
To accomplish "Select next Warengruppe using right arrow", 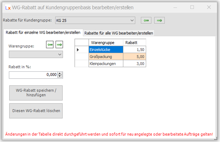I will click(59, 44).
